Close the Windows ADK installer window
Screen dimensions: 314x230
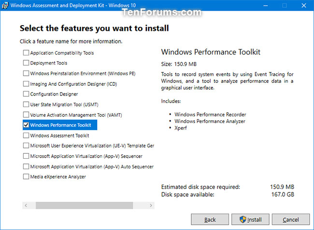click(x=304, y=5)
